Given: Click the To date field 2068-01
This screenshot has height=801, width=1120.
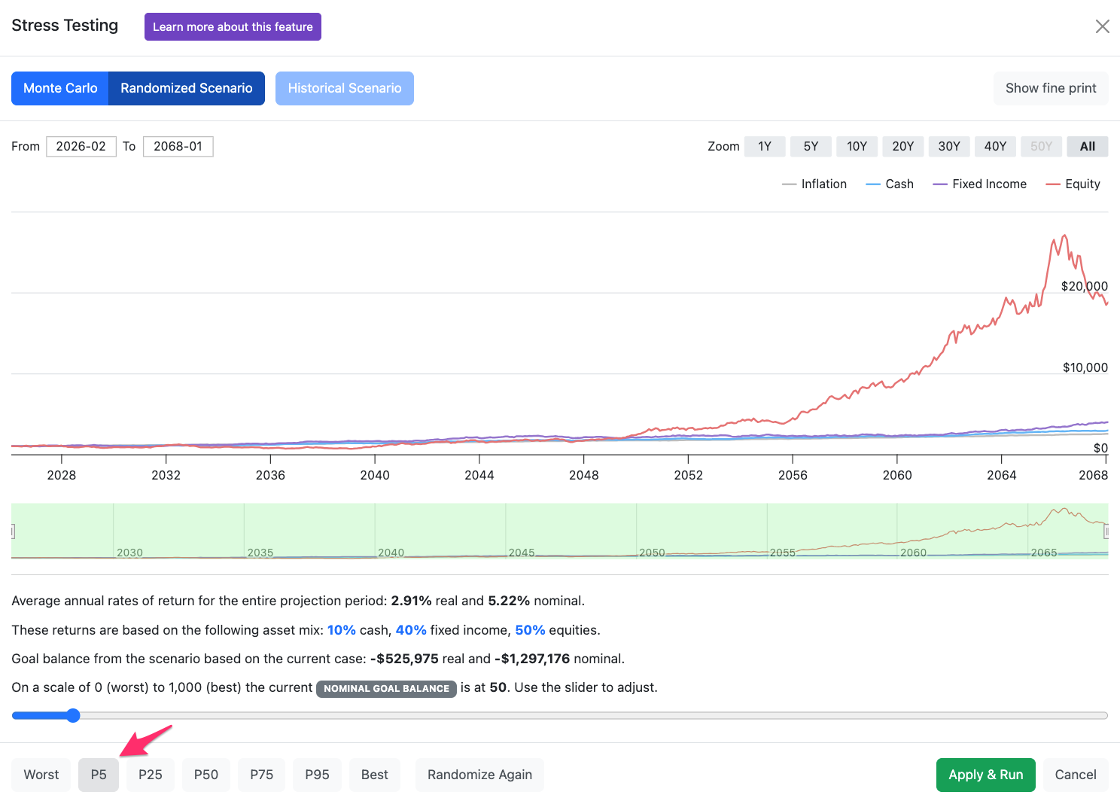Looking at the screenshot, I should [x=178, y=146].
